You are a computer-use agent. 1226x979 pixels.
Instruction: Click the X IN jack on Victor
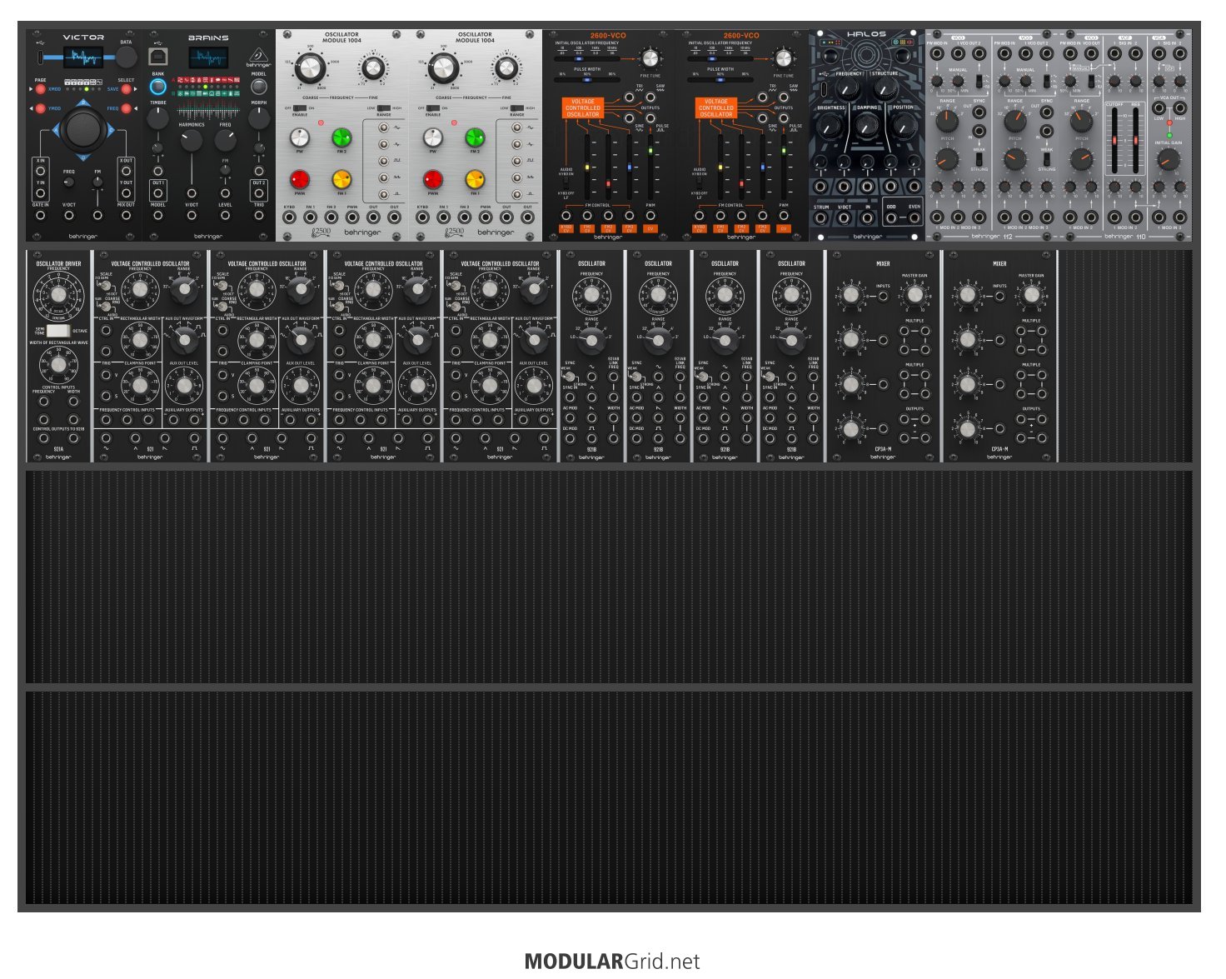point(40,172)
